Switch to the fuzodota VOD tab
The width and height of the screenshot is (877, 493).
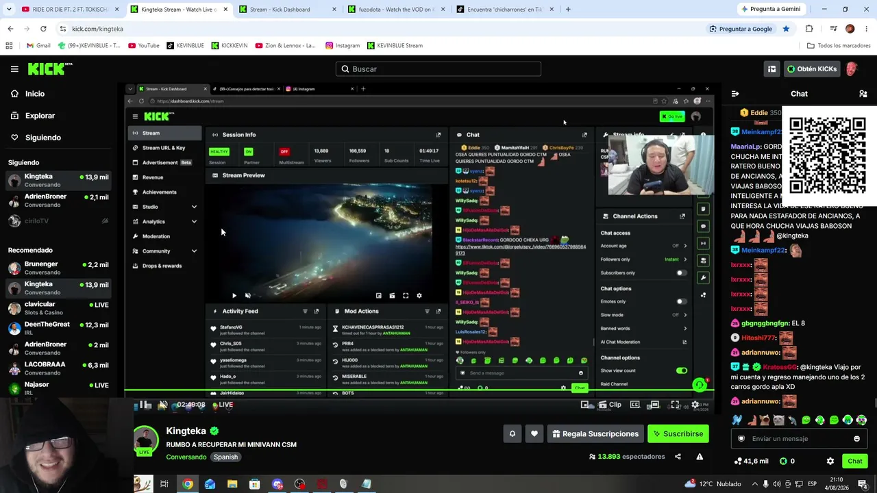pyautogui.click(x=395, y=10)
